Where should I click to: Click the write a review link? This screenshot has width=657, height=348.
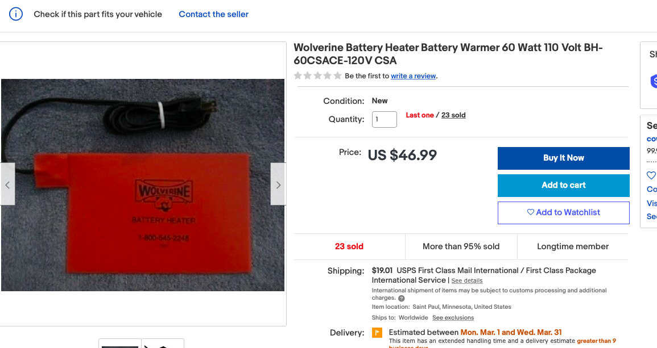pyautogui.click(x=414, y=76)
